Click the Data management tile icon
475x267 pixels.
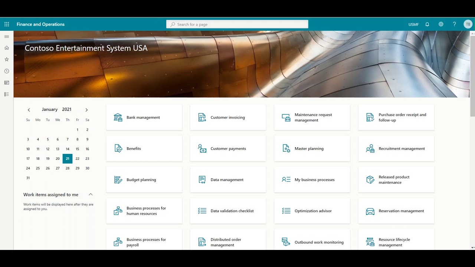tap(202, 180)
